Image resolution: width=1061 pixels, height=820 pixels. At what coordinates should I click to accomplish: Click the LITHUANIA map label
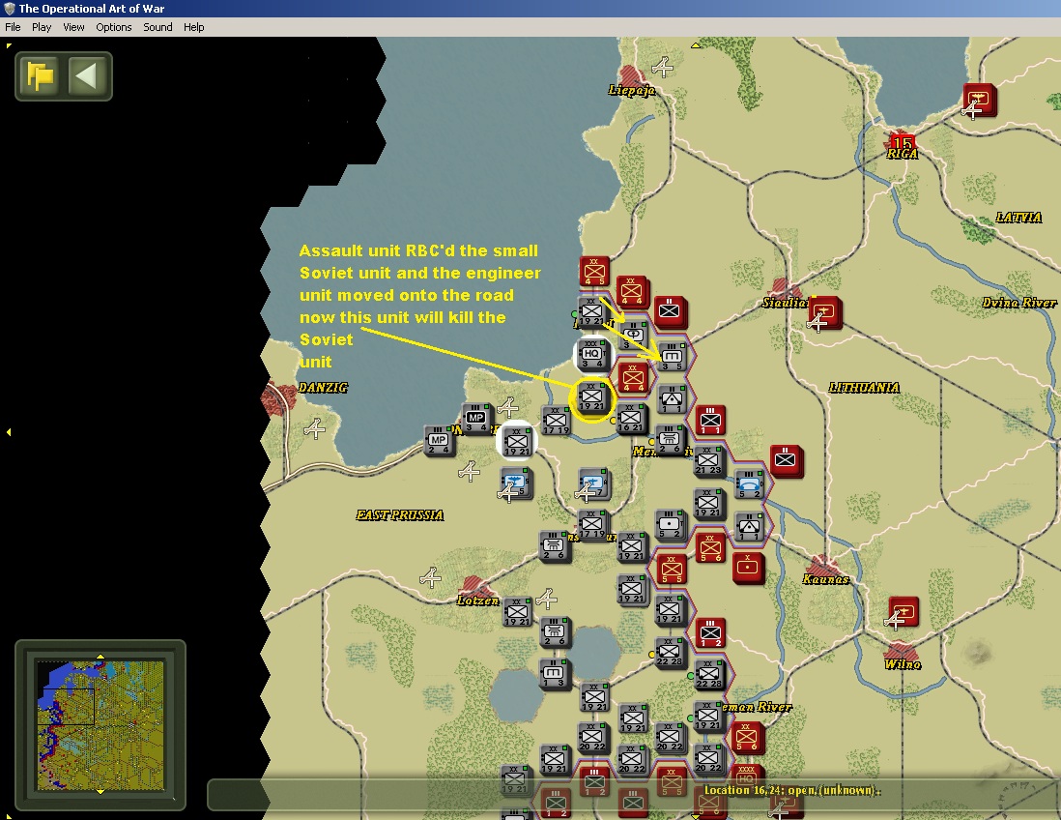pos(864,388)
